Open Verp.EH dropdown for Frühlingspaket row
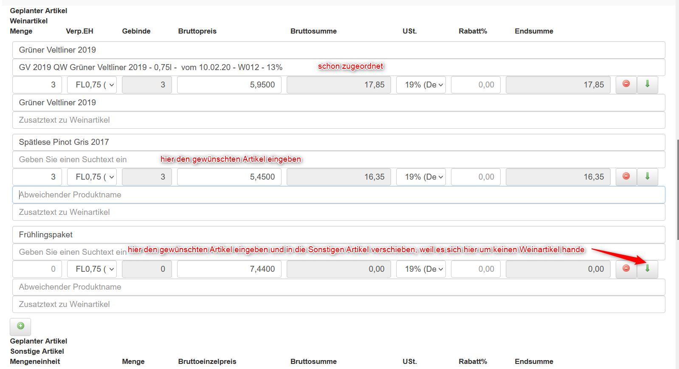 pyautogui.click(x=92, y=269)
